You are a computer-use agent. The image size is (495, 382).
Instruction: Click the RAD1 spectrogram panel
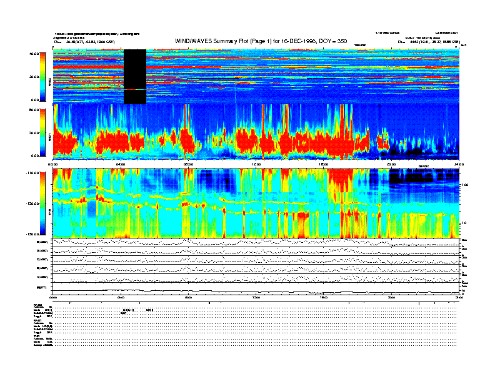tap(256, 132)
